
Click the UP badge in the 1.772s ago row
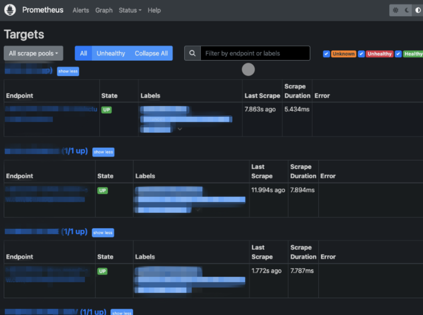tap(102, 271)
